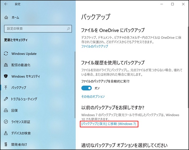189x150 pixels.
Task: Click the sidebar vertical scrollbar
Action: [75, 85]
